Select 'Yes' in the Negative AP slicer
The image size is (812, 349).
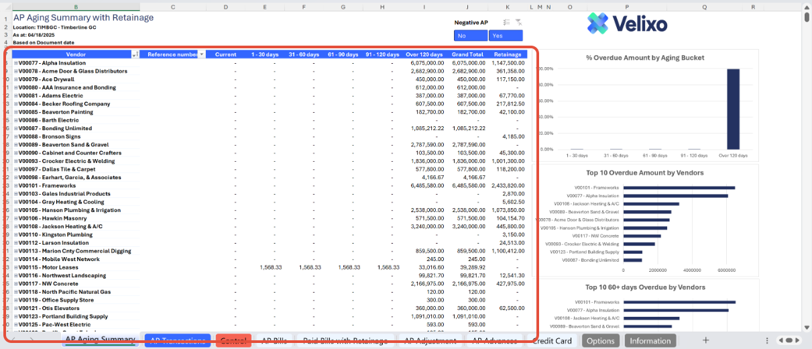[506, 36]
